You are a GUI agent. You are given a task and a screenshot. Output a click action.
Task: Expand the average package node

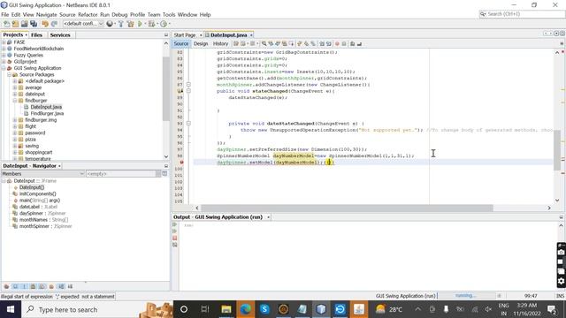click(15, 87)
